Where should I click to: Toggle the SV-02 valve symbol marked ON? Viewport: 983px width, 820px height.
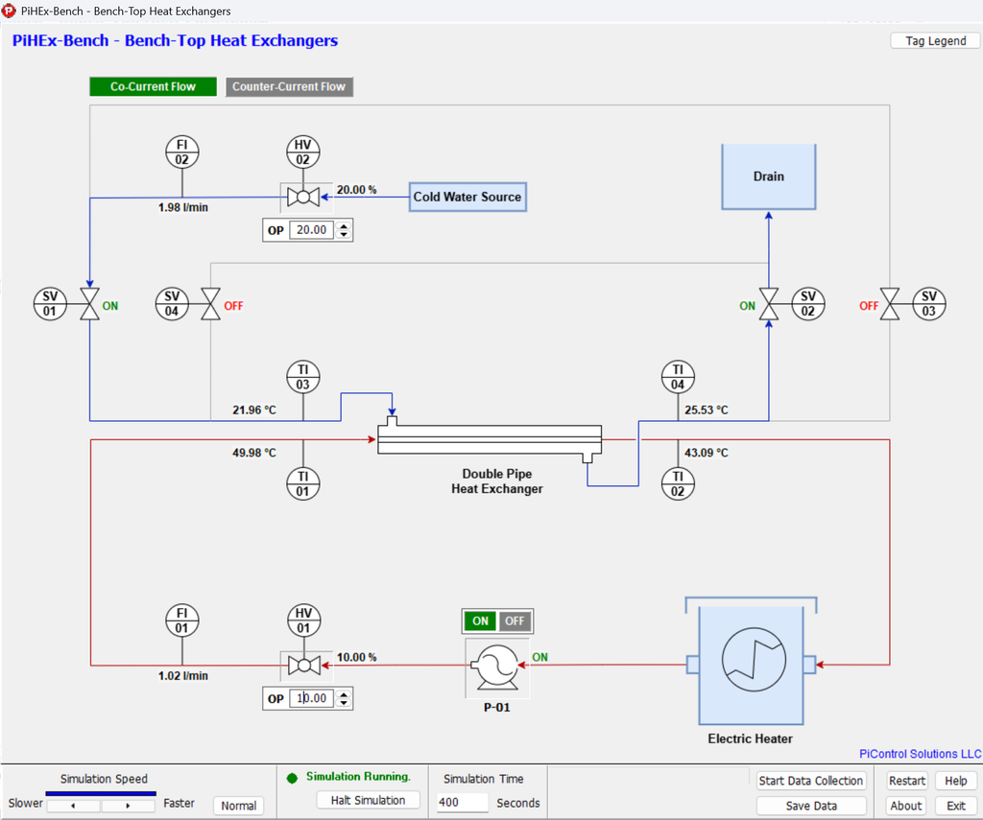[769, 304]
